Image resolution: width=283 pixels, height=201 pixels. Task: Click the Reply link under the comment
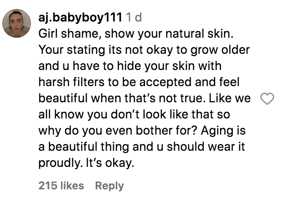pyautogui.click(x=109, y=186)
